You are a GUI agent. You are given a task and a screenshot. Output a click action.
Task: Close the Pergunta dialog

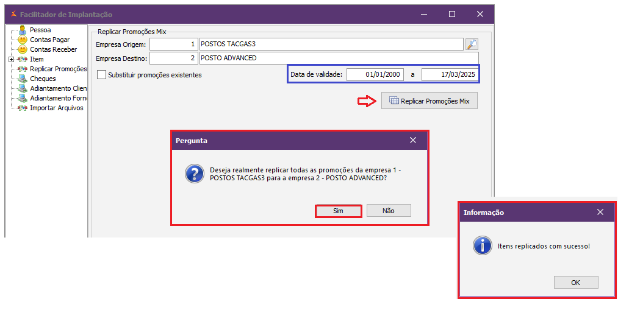coord(413,140)
